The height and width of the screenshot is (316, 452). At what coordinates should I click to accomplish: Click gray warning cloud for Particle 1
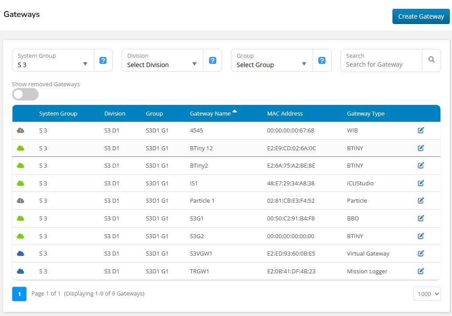pos(20,200)
